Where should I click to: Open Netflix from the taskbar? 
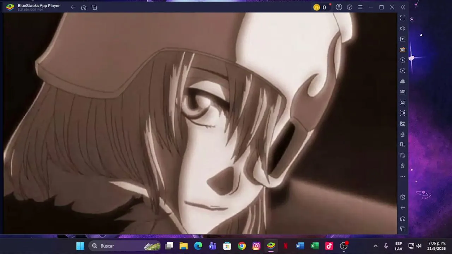(x=285, y=246)
